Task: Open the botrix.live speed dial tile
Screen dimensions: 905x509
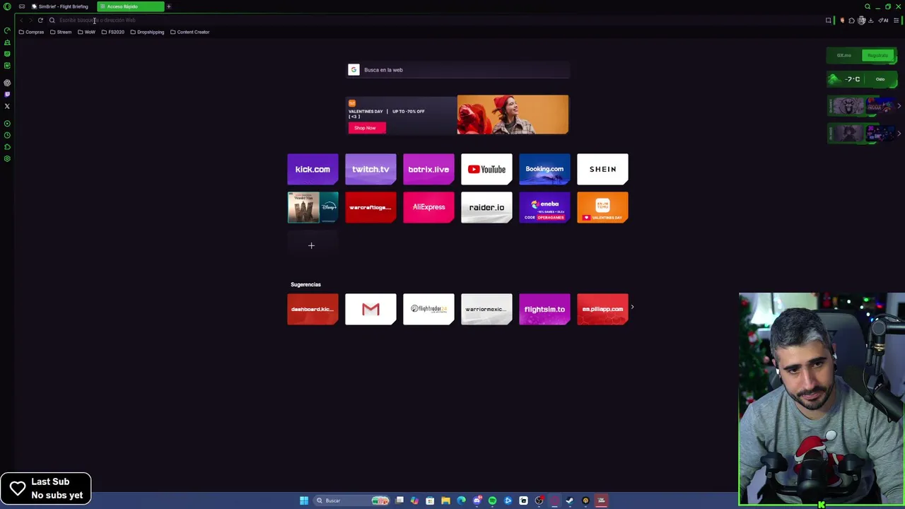Action: click(428, 169)
